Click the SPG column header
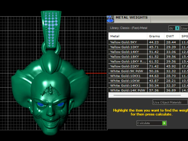The image size is (188, 141). point(184,36)
